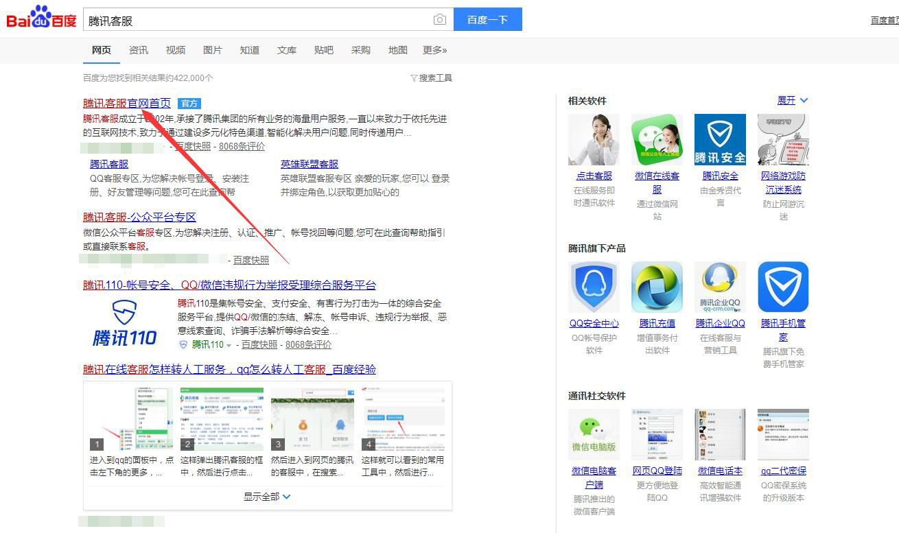Switch to the 资讯 tab
This screenshot has height=533, width=899.
tap(139, 50)
